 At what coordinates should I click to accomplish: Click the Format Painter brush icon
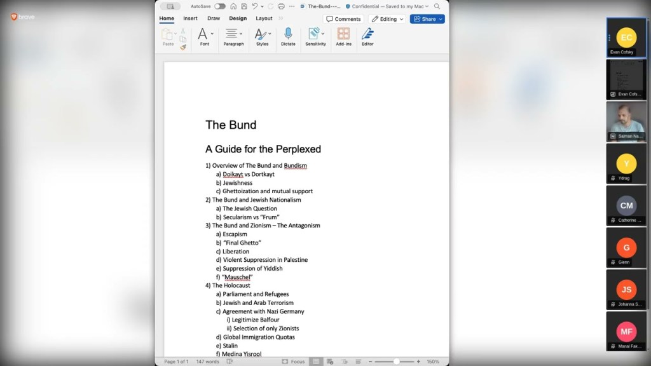point(183,47)
